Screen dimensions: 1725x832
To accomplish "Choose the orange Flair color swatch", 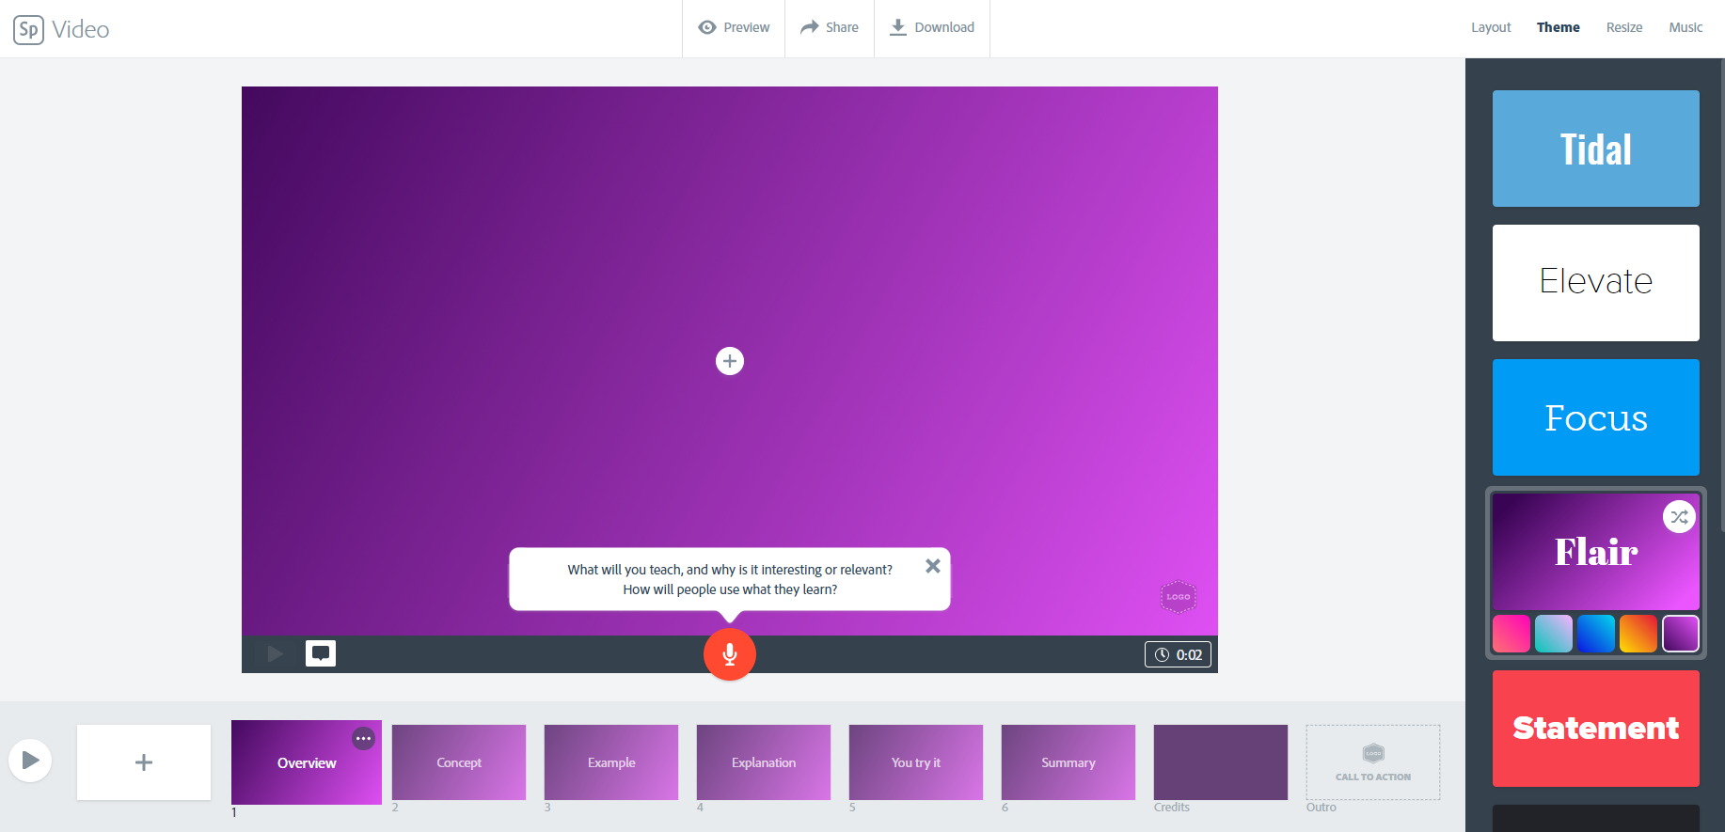I will pos(1638,634).
